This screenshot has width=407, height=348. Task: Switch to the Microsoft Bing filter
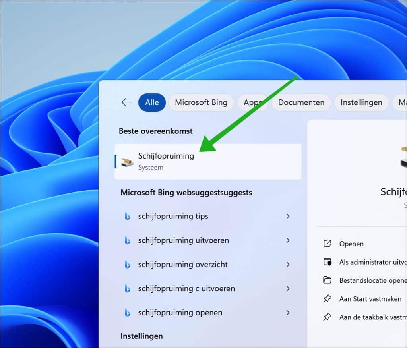pyautogui.click(x=201, y=102)
